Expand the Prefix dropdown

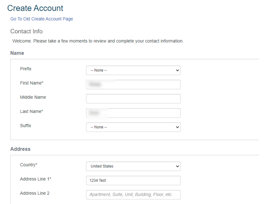(133, 70)
